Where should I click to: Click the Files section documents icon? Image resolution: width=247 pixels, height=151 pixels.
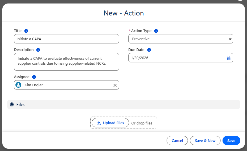12,104
